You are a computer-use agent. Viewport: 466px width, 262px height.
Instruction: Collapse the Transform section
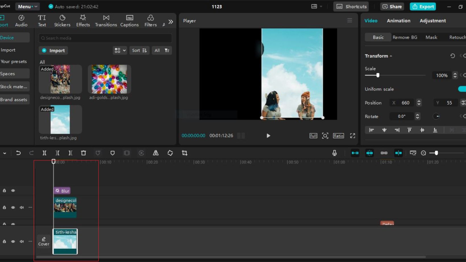pyautogui.click(x=391, y=56)
